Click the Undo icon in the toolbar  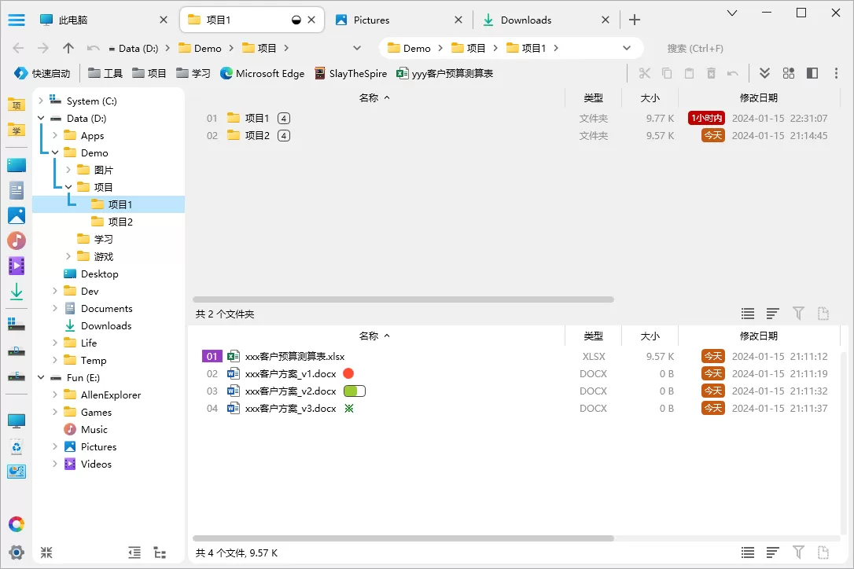tap(733, 73)
